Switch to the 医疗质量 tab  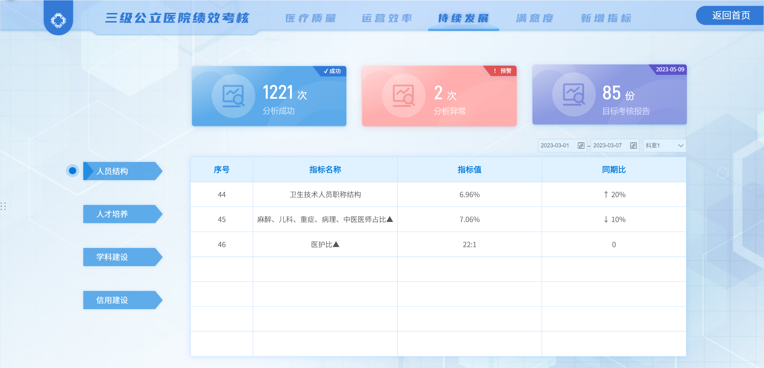pyautogui.click(x=310, y=18)
